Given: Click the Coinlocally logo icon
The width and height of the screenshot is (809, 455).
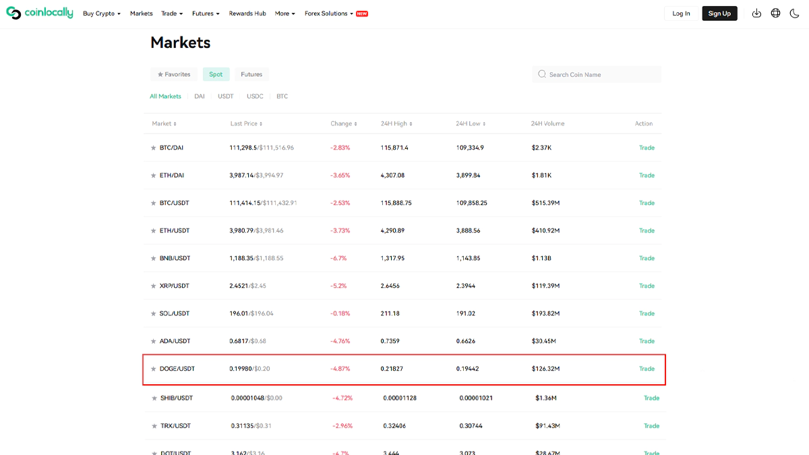Looking at the screenshot, I should [x=13, y=13].
